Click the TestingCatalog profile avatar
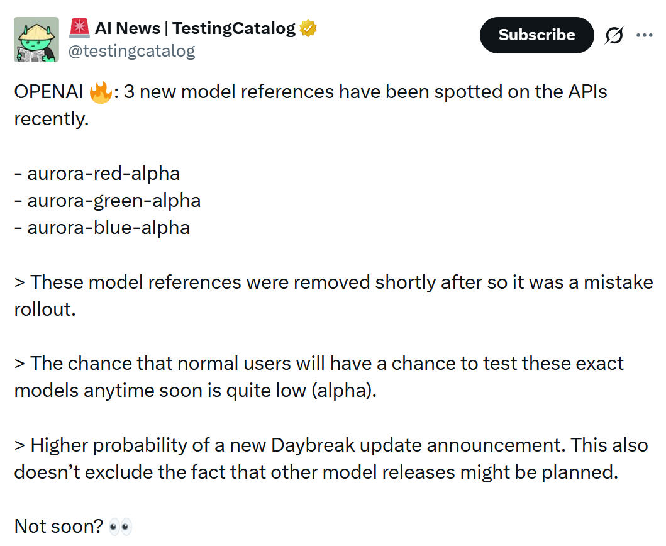Image resolution: width=666 pixels, height=546 pixels. [36, 40]
